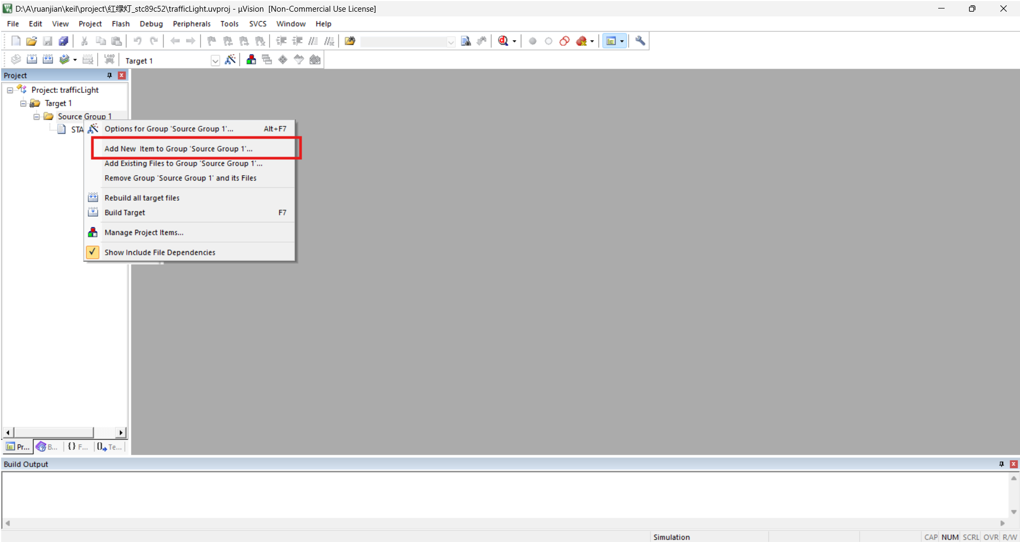This screenshot has width=1020, height=542.
Task: Choose Add Existing Files to Group
Action: coord(189,164)
